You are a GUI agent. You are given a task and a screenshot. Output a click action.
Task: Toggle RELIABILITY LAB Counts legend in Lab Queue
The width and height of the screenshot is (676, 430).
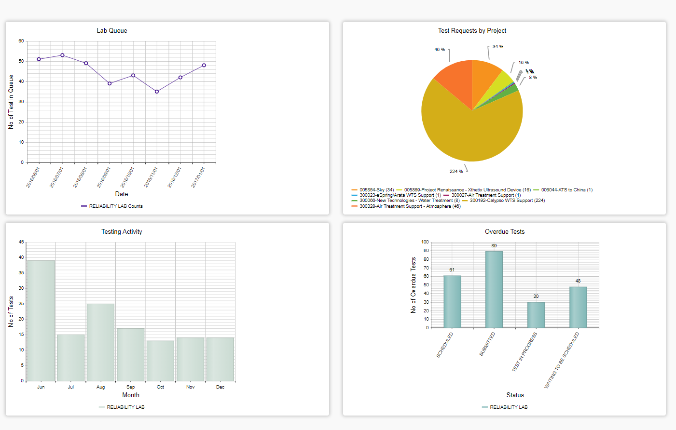point(112,206)
